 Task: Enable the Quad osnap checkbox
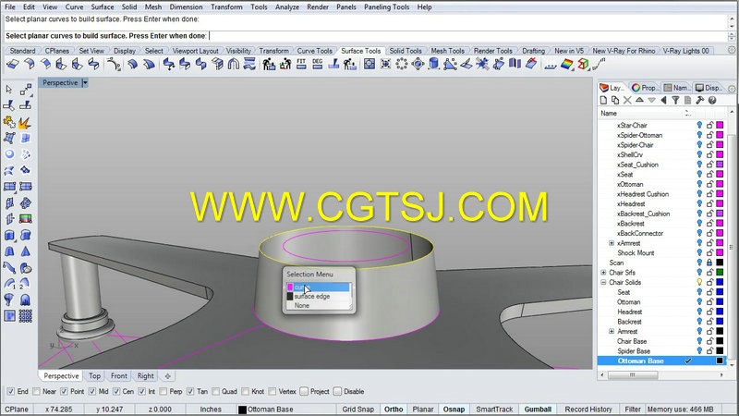click(x=215, y=391)
